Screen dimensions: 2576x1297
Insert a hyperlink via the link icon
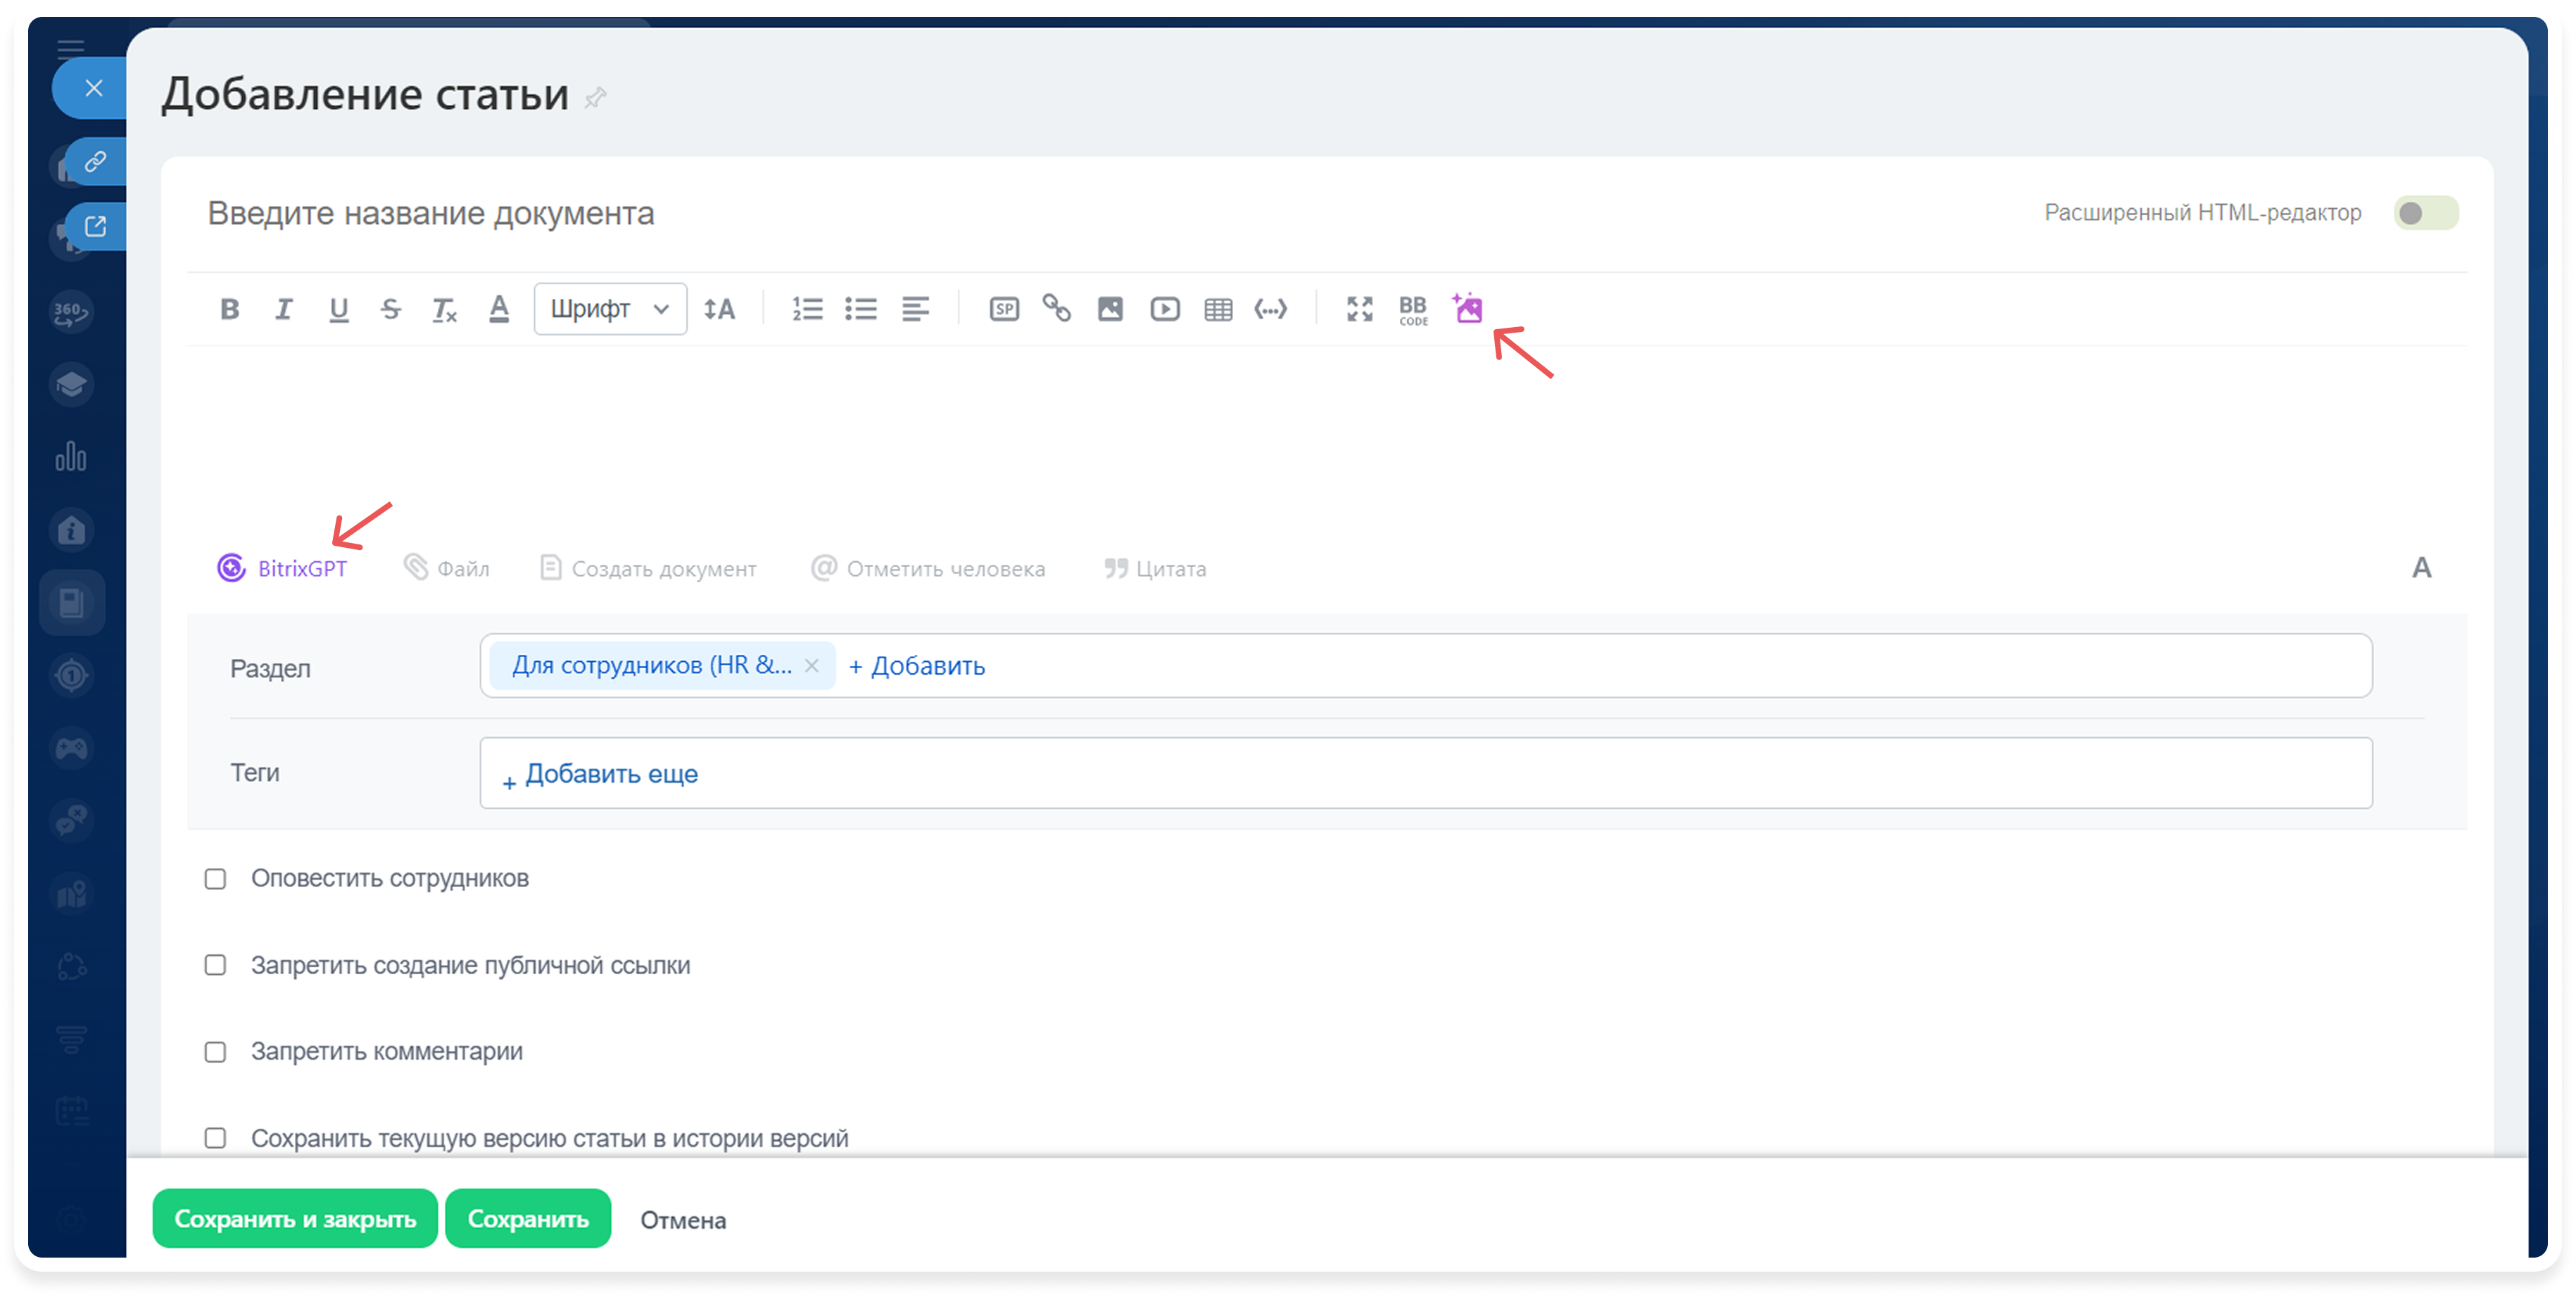click(x=1057, y=309)
